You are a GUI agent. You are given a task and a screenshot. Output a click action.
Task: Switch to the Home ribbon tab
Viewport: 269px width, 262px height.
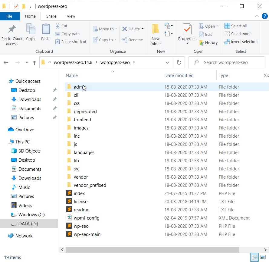click(30, 16)
